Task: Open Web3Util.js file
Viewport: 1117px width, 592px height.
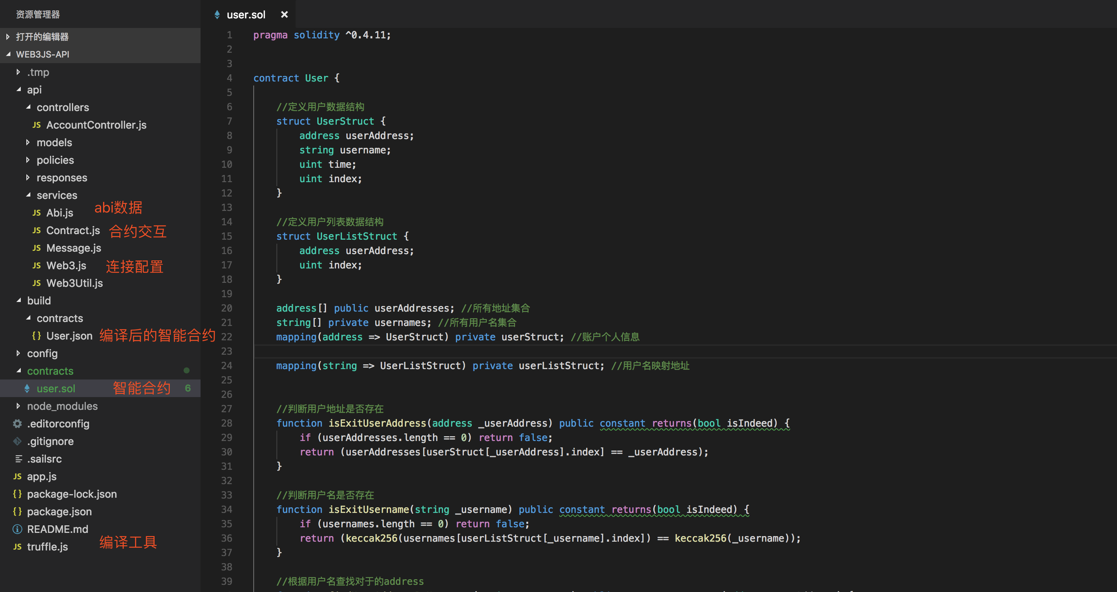Action: (x=75, y=283)
